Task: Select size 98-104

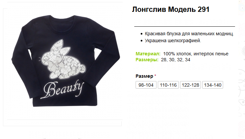Action: [146, 85]
